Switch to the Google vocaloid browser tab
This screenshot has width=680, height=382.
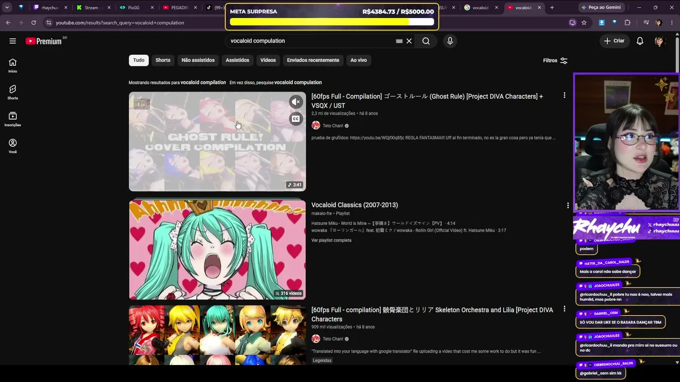[480, 7]
